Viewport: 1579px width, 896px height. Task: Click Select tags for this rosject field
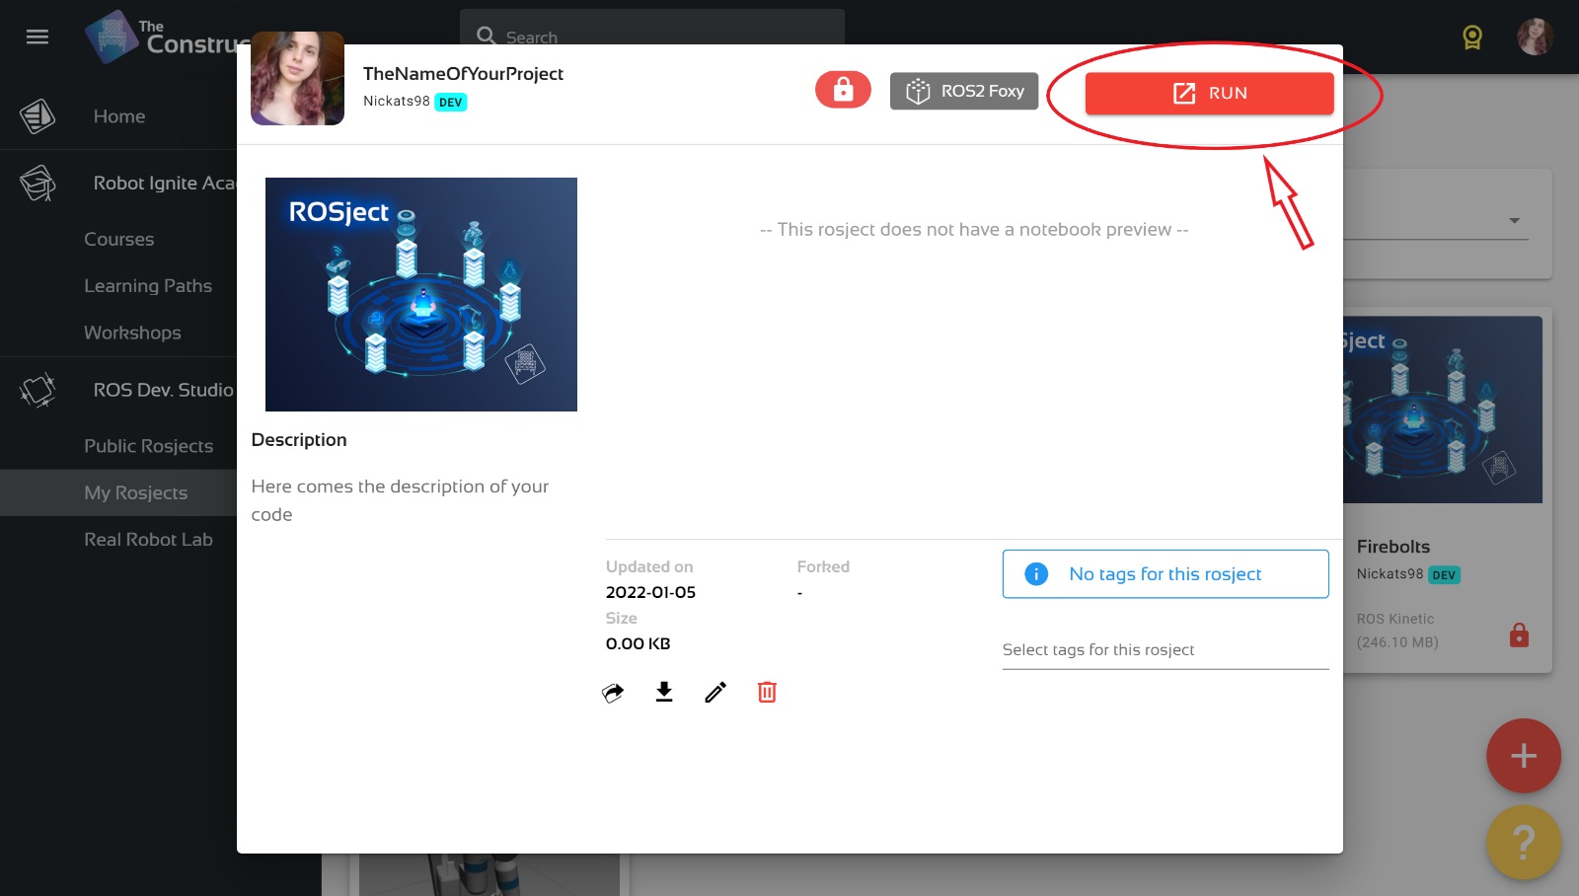pyautogui.click(x=1165, y=649)
